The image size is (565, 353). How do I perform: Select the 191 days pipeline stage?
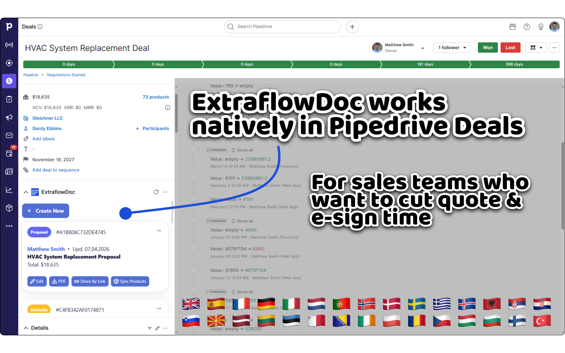425,64
